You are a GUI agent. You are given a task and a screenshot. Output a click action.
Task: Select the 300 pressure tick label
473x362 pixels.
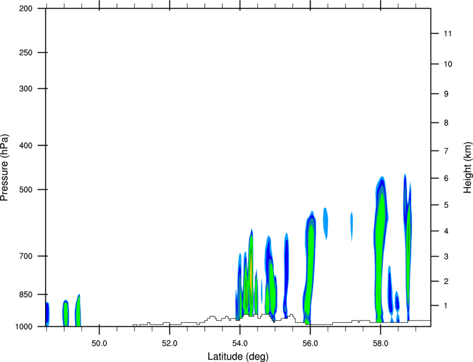[x=26, y=89]
